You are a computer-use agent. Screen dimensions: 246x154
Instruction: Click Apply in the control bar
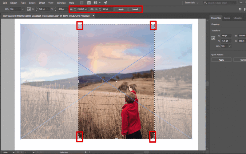tap(121, 9)
